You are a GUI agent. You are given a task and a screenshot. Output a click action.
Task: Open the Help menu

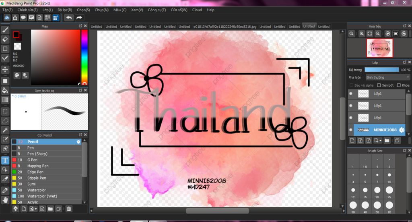[x=210, y=10]
